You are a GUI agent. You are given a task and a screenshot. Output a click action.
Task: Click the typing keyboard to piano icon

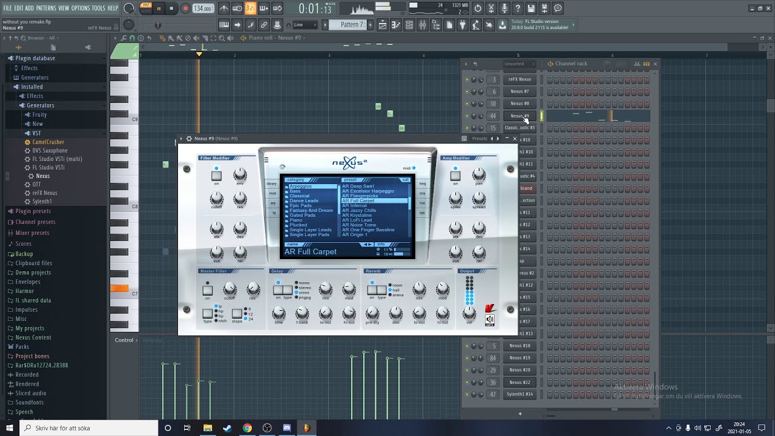click(224, 25)
